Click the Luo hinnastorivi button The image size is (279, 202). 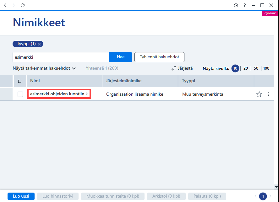tap(57, 196)
